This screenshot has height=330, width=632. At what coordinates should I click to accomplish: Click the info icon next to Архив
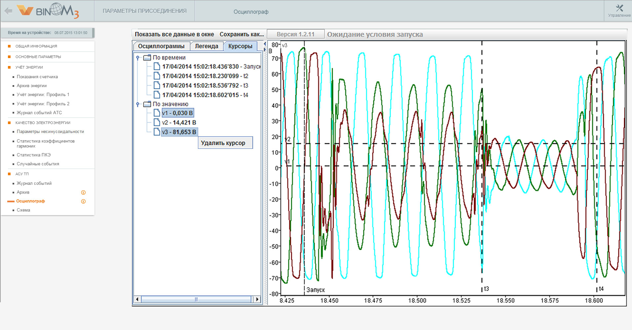pos(83,192)
